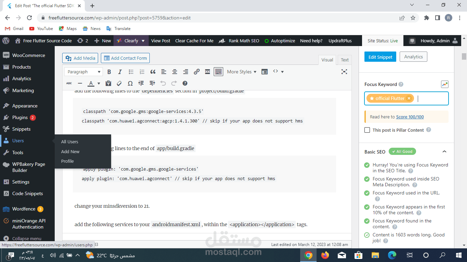Screen dimensions: 467x262
Task: Collapse the Basic SEO section
Action: point(444,151)
